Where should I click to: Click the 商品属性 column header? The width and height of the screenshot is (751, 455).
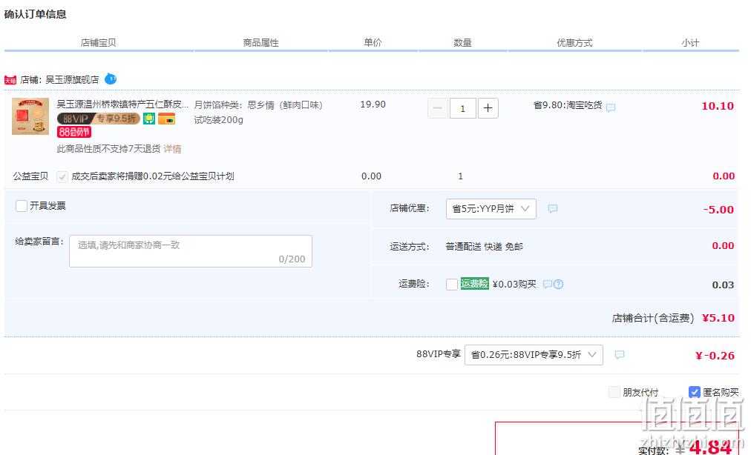click(x=260, y=42)
